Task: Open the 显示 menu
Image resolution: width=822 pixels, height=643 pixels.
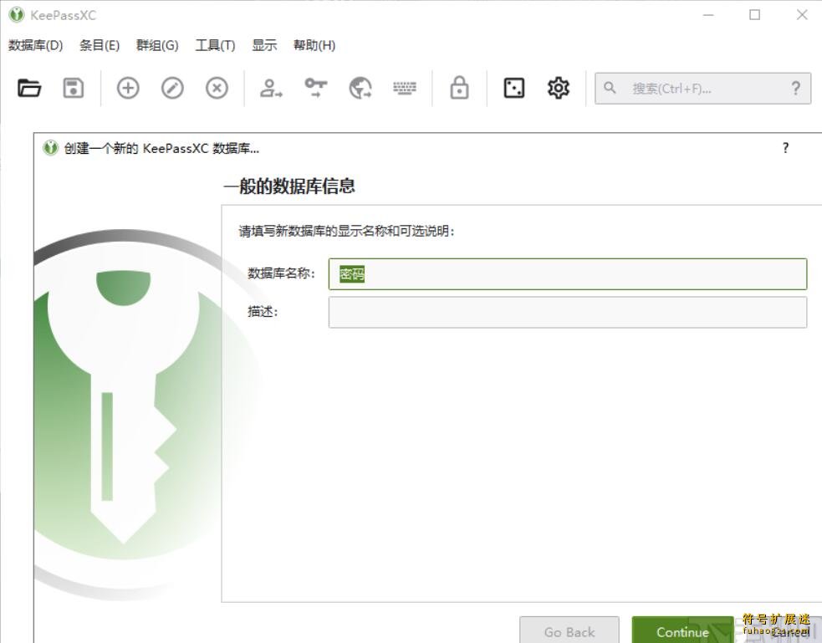Action: [x=264, y=46]
